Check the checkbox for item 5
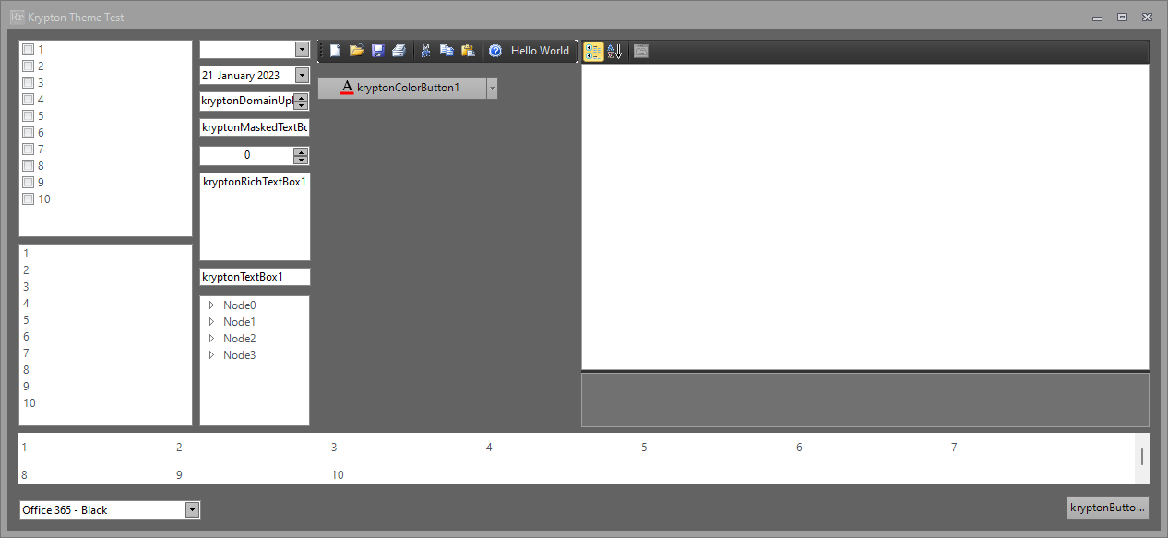 pyautogui.click(x=28, y=115)
